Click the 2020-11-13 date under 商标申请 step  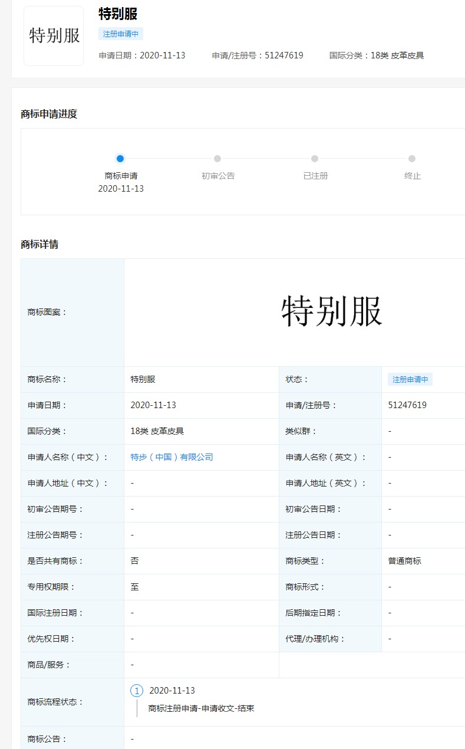point(121,189)
